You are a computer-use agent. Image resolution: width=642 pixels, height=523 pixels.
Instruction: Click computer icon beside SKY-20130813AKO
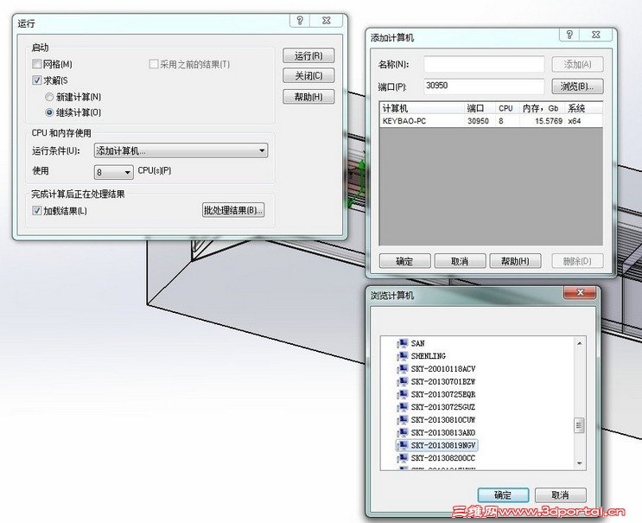[403, 432]
